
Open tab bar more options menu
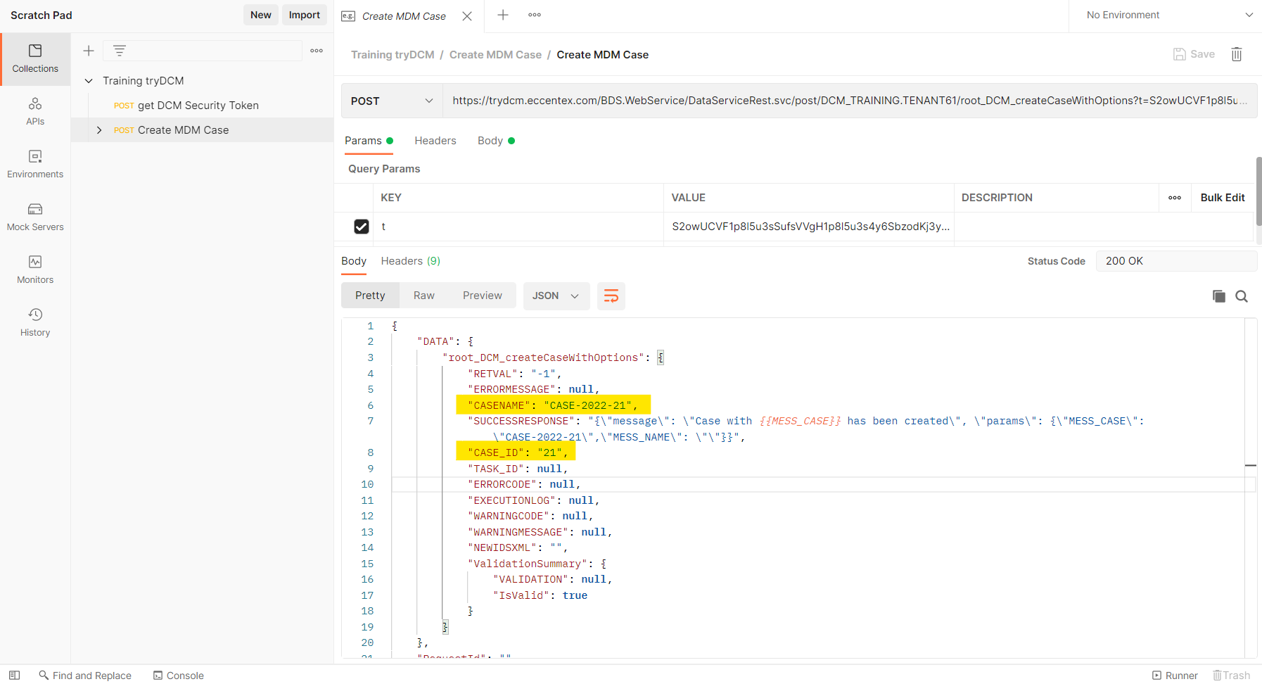click(x=535, y=15)
